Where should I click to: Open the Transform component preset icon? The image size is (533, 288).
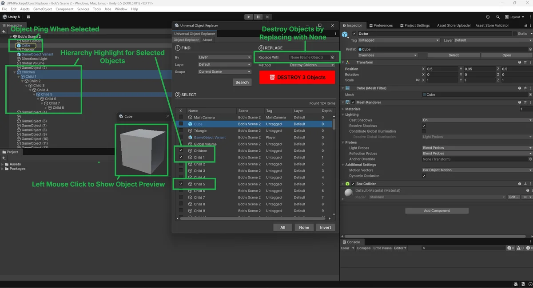click(x=525, y=63)
